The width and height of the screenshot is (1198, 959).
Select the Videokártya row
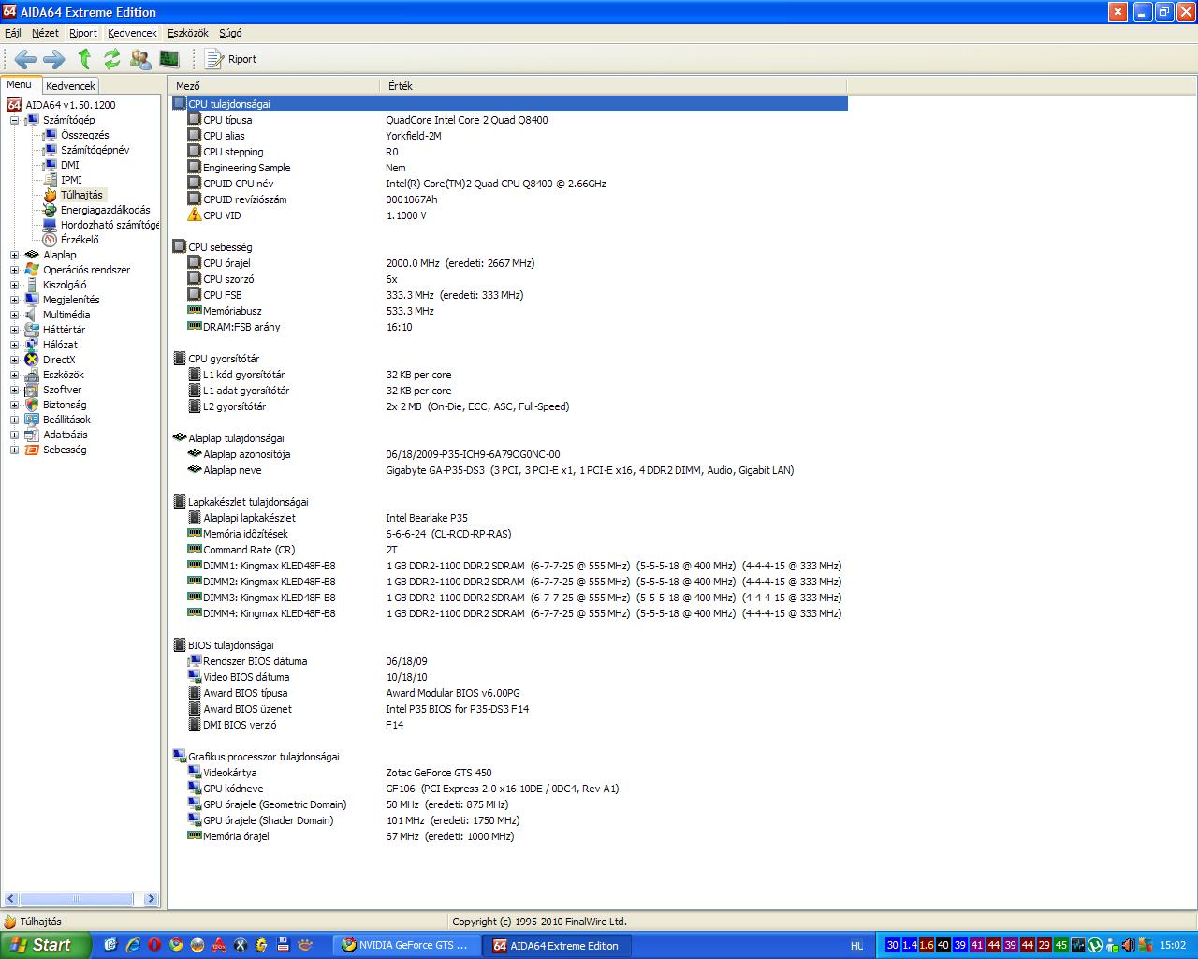(x=508, y=773)
